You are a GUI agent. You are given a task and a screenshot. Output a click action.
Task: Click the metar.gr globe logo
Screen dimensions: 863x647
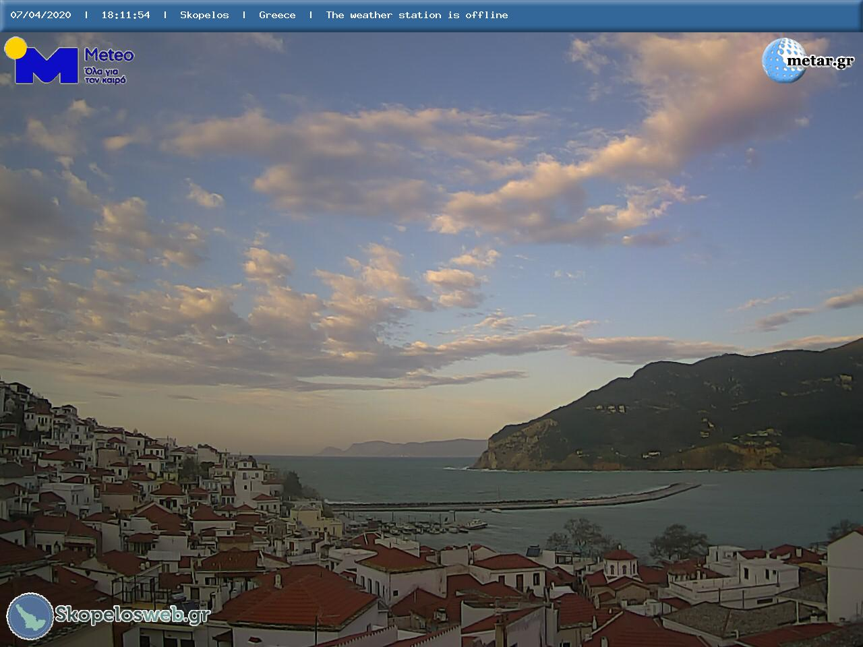[x=783, y=60]
